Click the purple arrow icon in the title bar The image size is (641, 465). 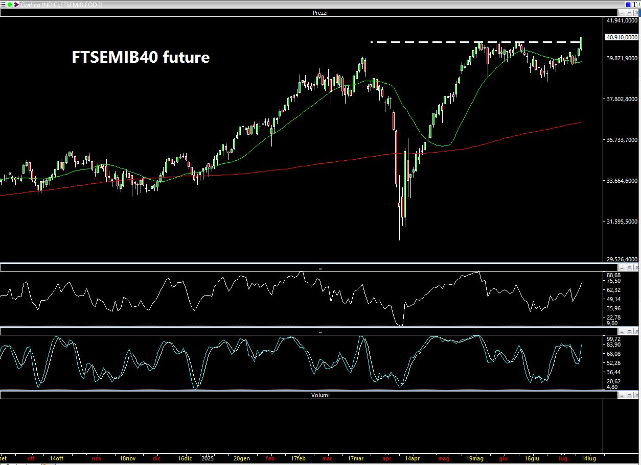click(17, 4)
